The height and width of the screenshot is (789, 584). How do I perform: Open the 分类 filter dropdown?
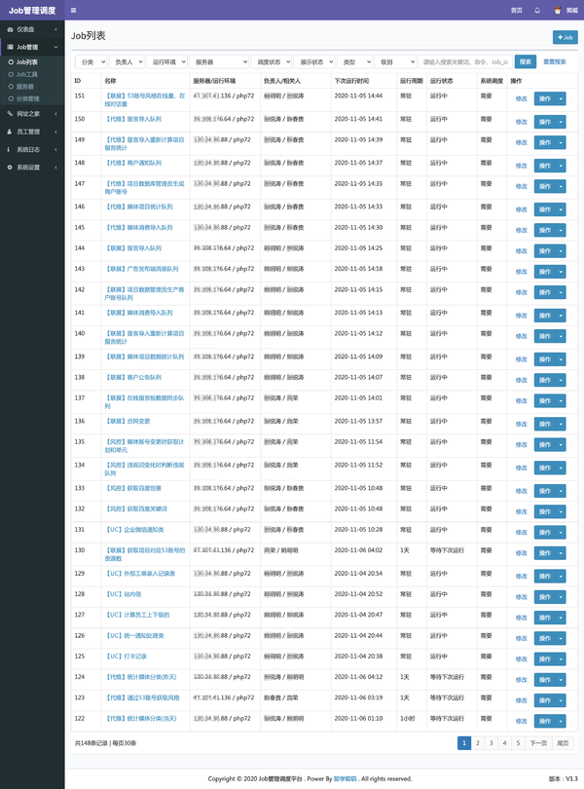coord(91,62)
